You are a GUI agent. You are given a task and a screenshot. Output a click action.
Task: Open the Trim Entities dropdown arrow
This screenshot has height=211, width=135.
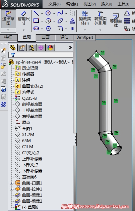(85, 30)
